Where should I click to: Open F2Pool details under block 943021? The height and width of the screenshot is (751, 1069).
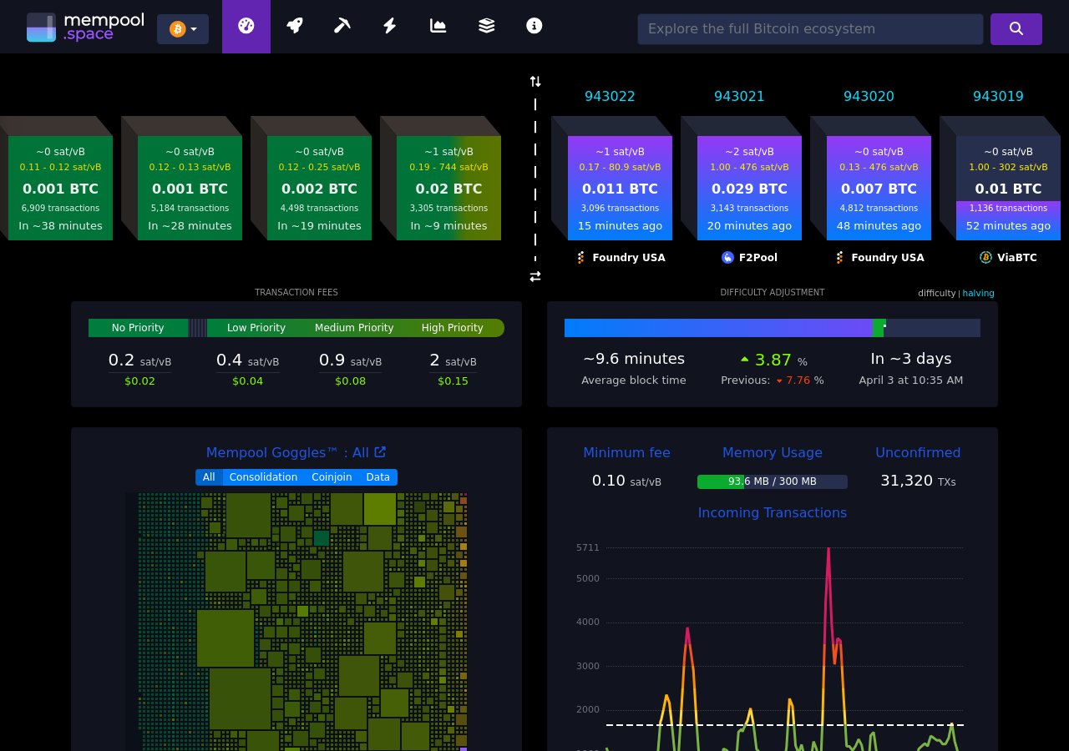pos(750,258)
